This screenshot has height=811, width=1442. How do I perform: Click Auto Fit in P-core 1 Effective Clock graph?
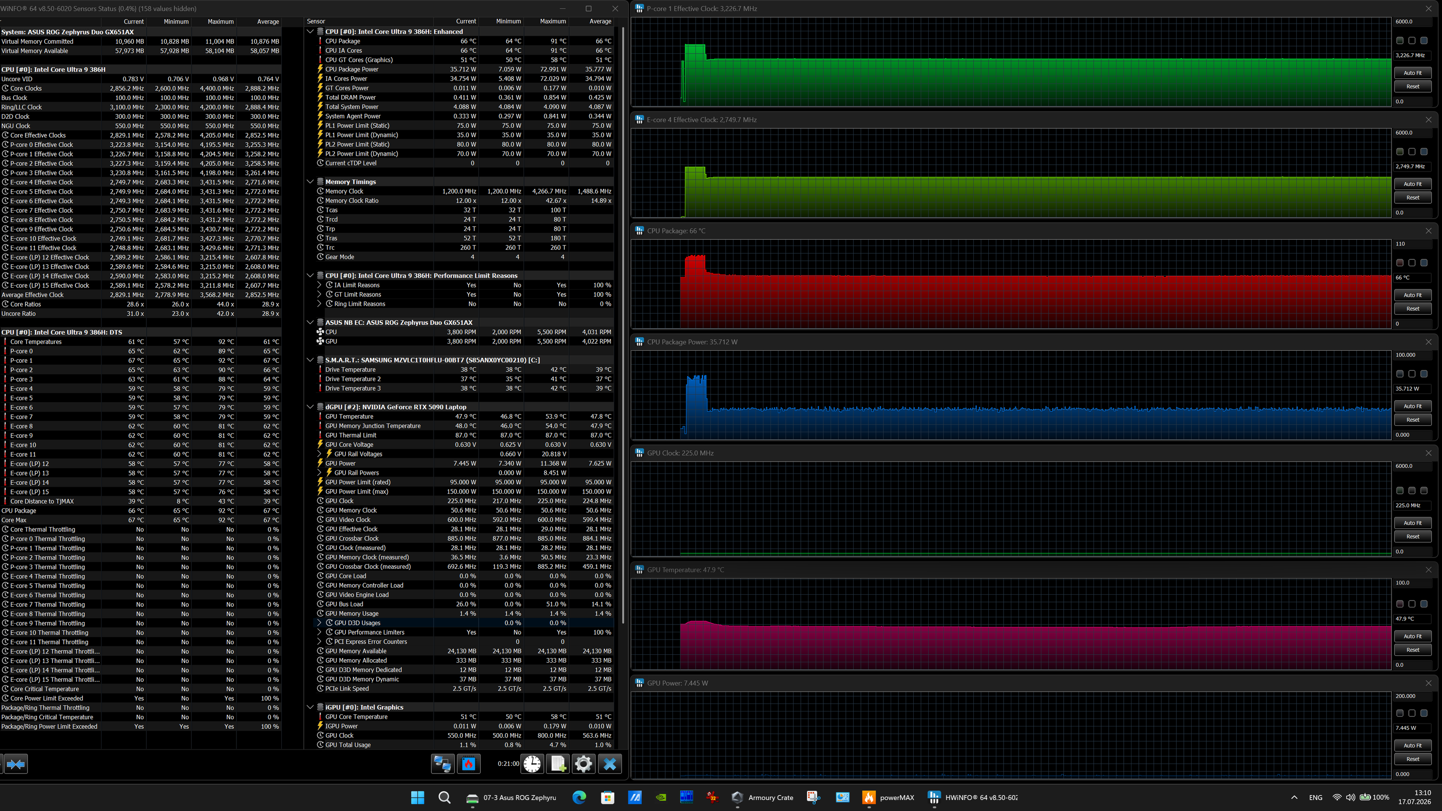pyautogui.click(x=1412, y=73)
